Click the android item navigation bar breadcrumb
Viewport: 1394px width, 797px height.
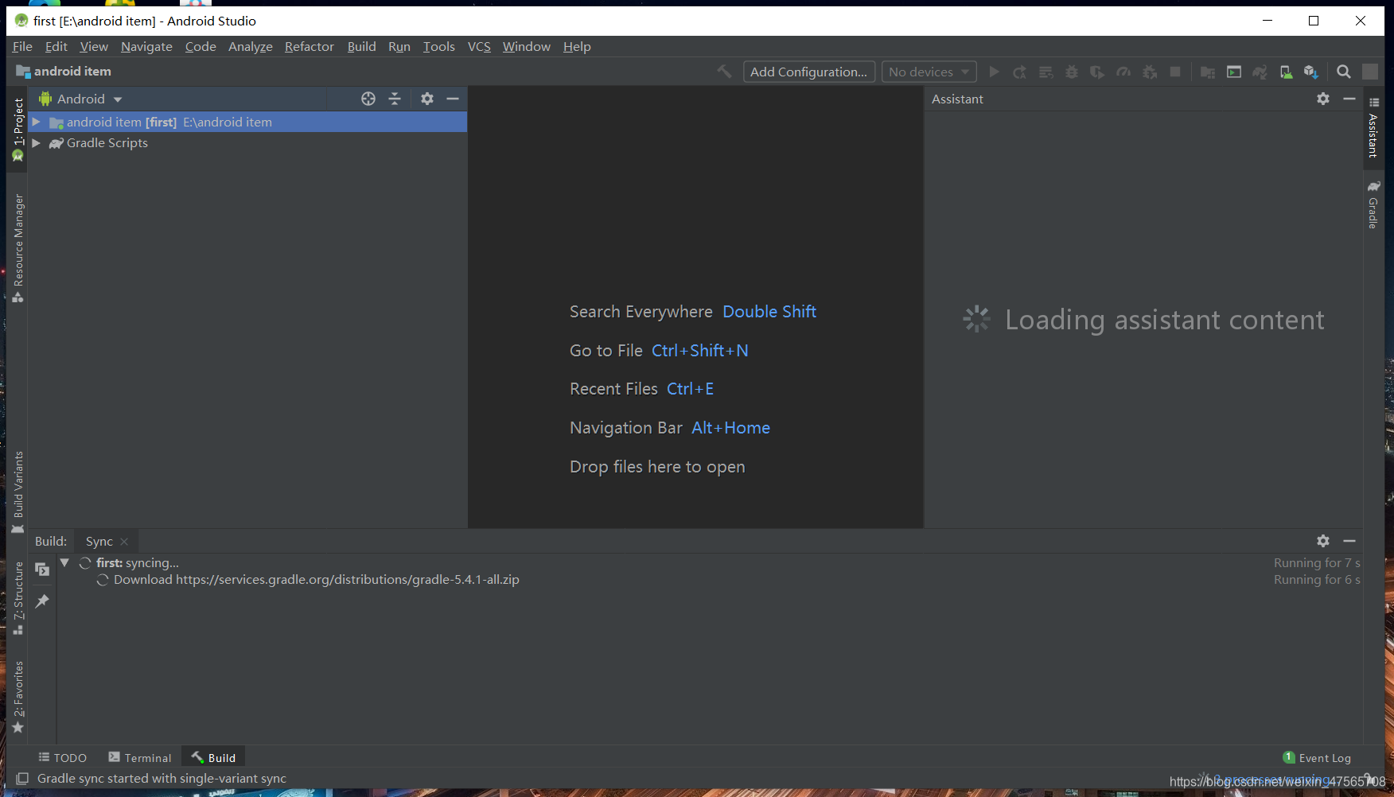64,72
